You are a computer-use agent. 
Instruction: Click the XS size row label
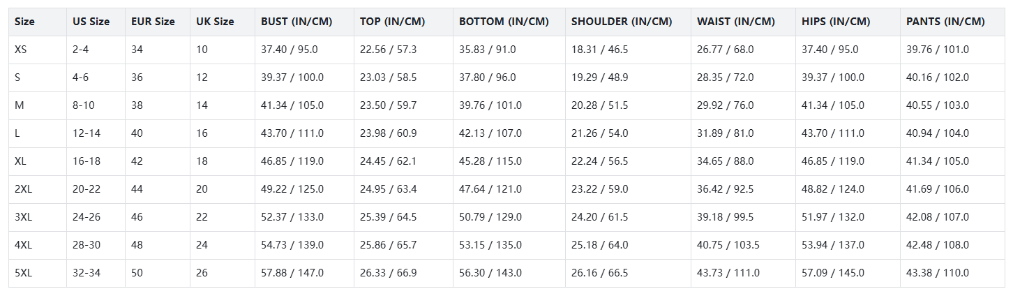[x=21, y=50]
